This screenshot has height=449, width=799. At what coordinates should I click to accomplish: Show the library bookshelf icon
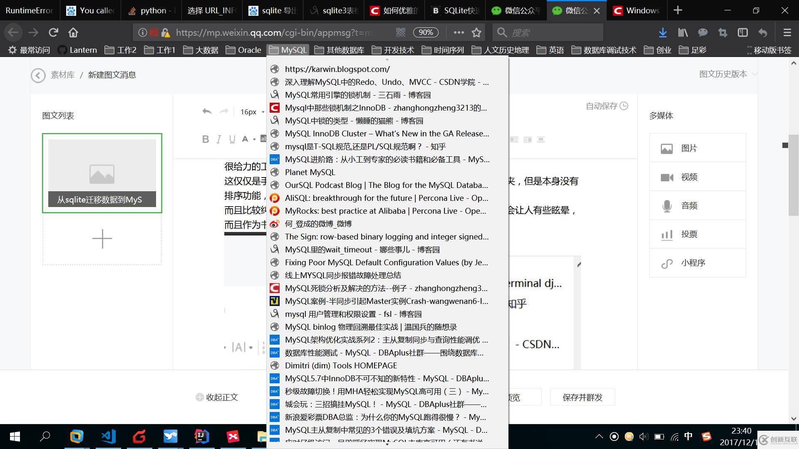[x=683, y=32]
